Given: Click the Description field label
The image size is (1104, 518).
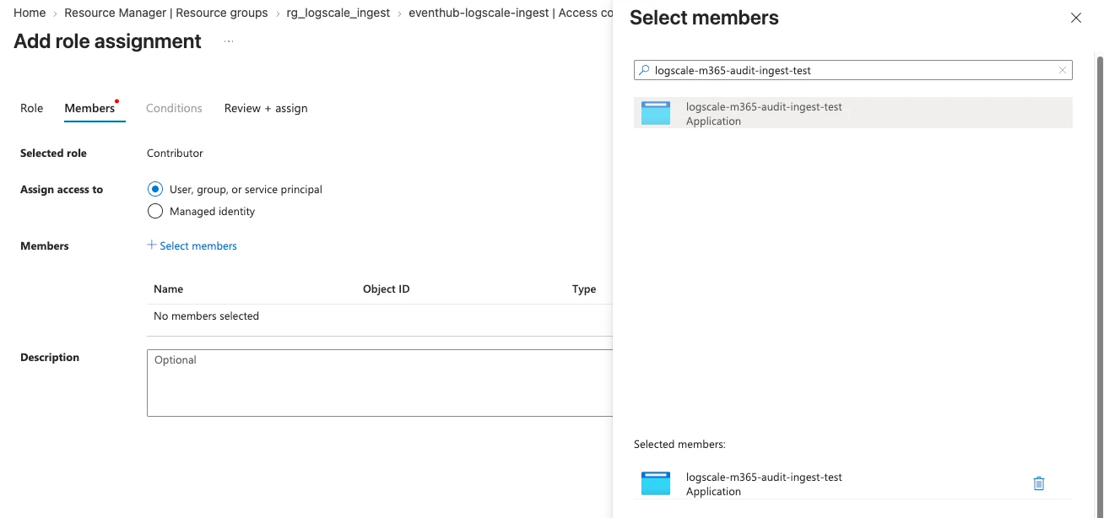Looking at the screenshot, I should (50, 357).
